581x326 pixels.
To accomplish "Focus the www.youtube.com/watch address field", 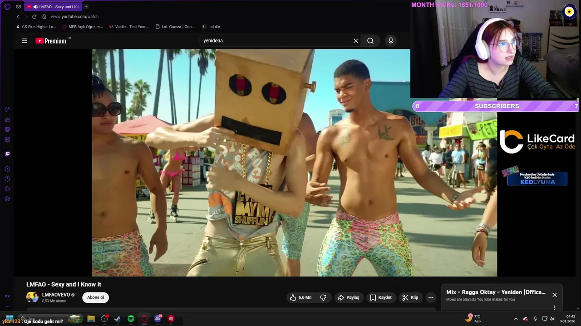I will tap(74, 17).
